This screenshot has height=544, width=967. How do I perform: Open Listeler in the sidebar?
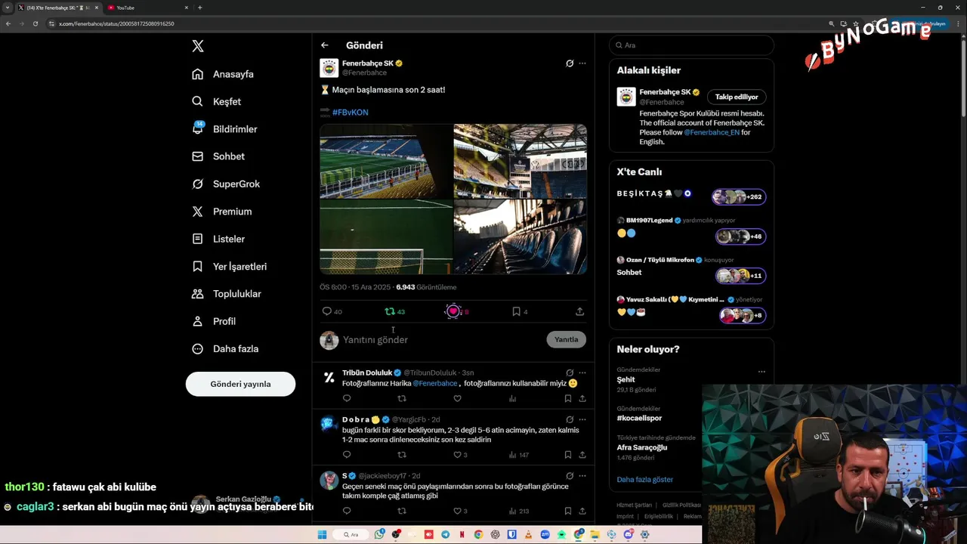pos(218,239)
